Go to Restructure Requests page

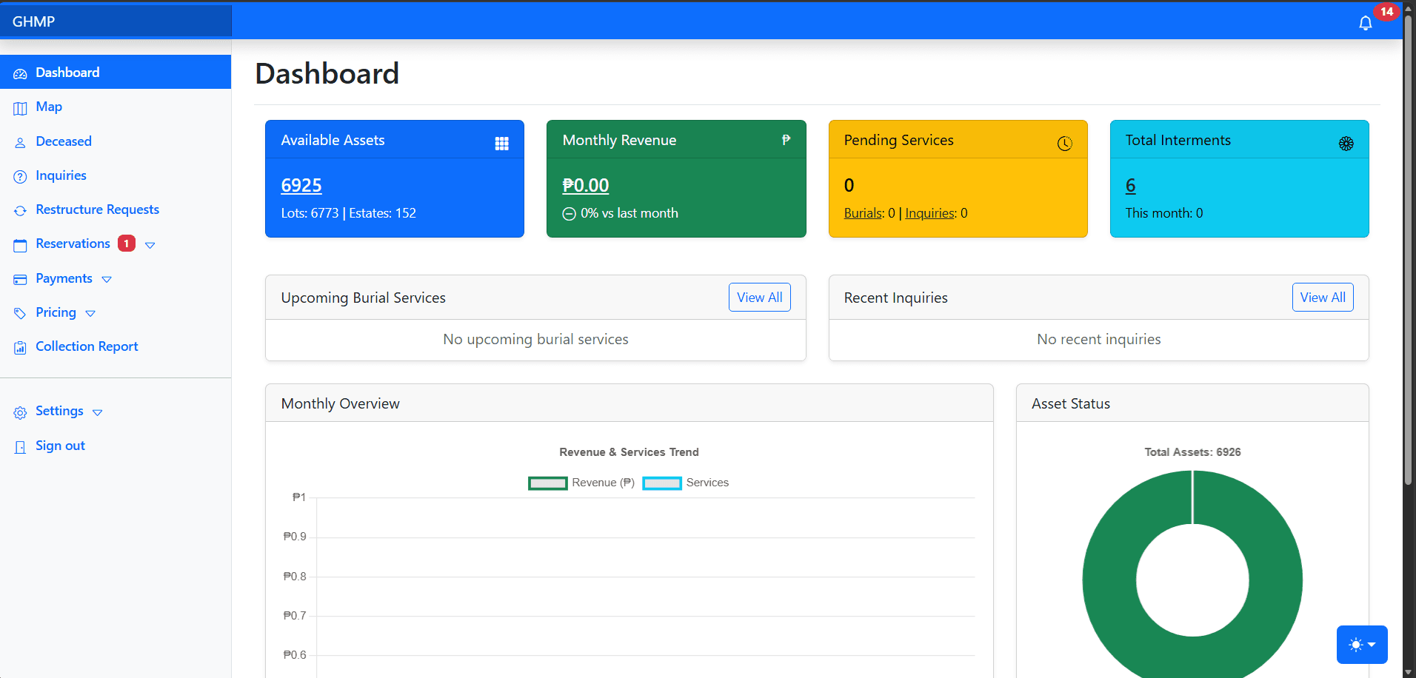97,209
